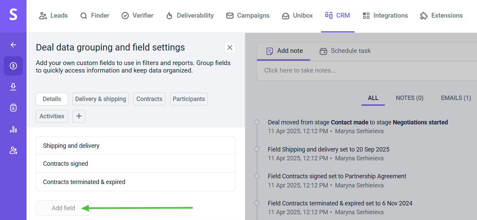Open the bar chart reports icon
Viewport: 477px width, 220px height.
pyautogui.click(x=13, y=129)
